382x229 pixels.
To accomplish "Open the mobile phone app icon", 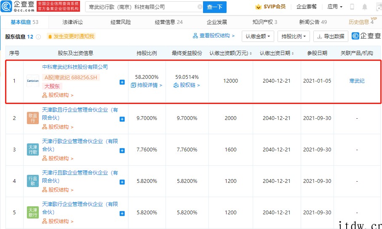I will 352,7.
